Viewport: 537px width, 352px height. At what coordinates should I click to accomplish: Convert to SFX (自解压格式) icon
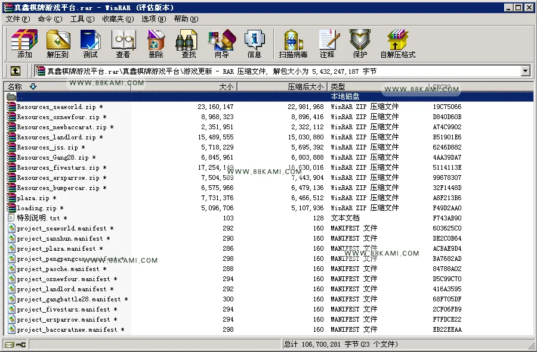398,43
